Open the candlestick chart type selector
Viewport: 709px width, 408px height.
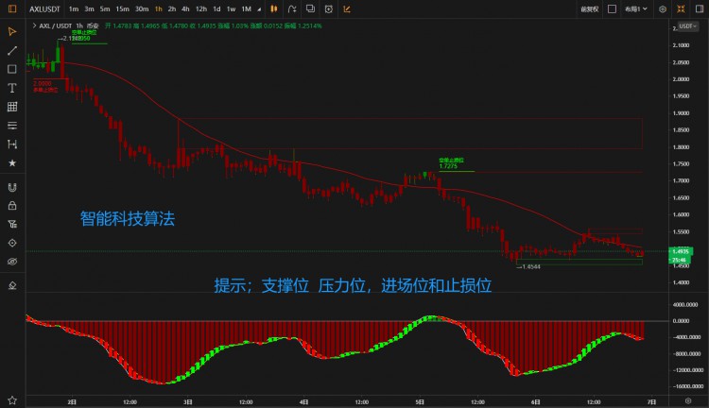(274, 8)
